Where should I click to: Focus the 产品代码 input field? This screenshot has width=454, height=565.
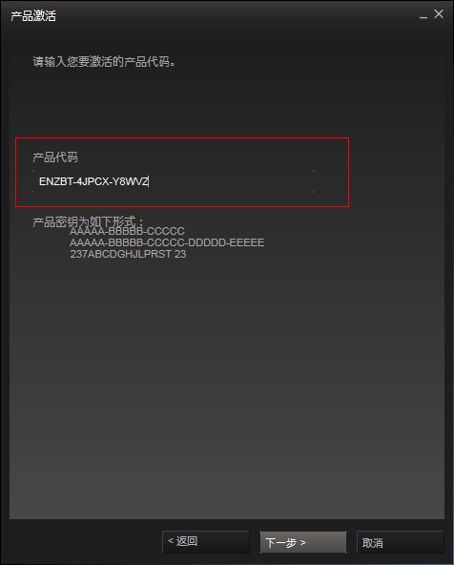[x=174, y=181]
